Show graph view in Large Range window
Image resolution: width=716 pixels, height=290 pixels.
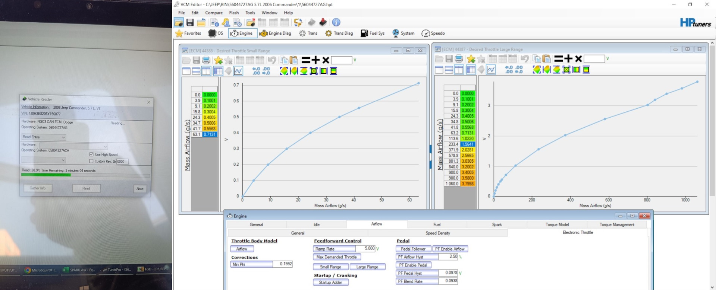(x=491, y=70)
